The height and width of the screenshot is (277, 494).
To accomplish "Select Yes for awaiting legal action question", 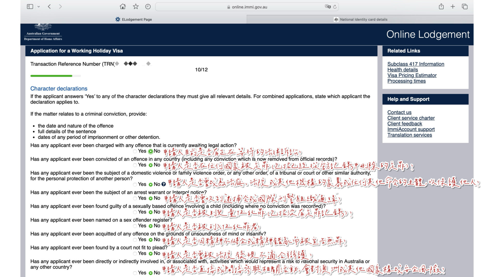I will [x=135, y=151].
